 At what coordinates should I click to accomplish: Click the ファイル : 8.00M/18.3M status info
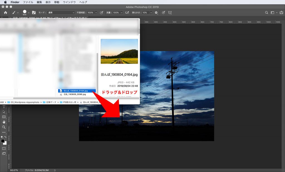tap(37, 170)
